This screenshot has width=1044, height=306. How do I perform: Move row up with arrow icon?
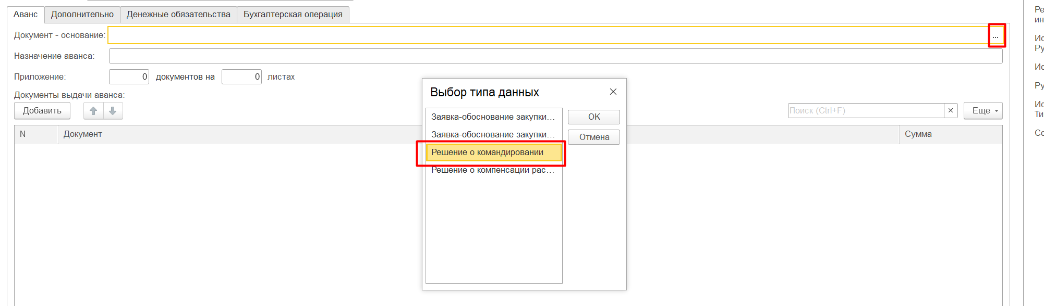point(93,111)
